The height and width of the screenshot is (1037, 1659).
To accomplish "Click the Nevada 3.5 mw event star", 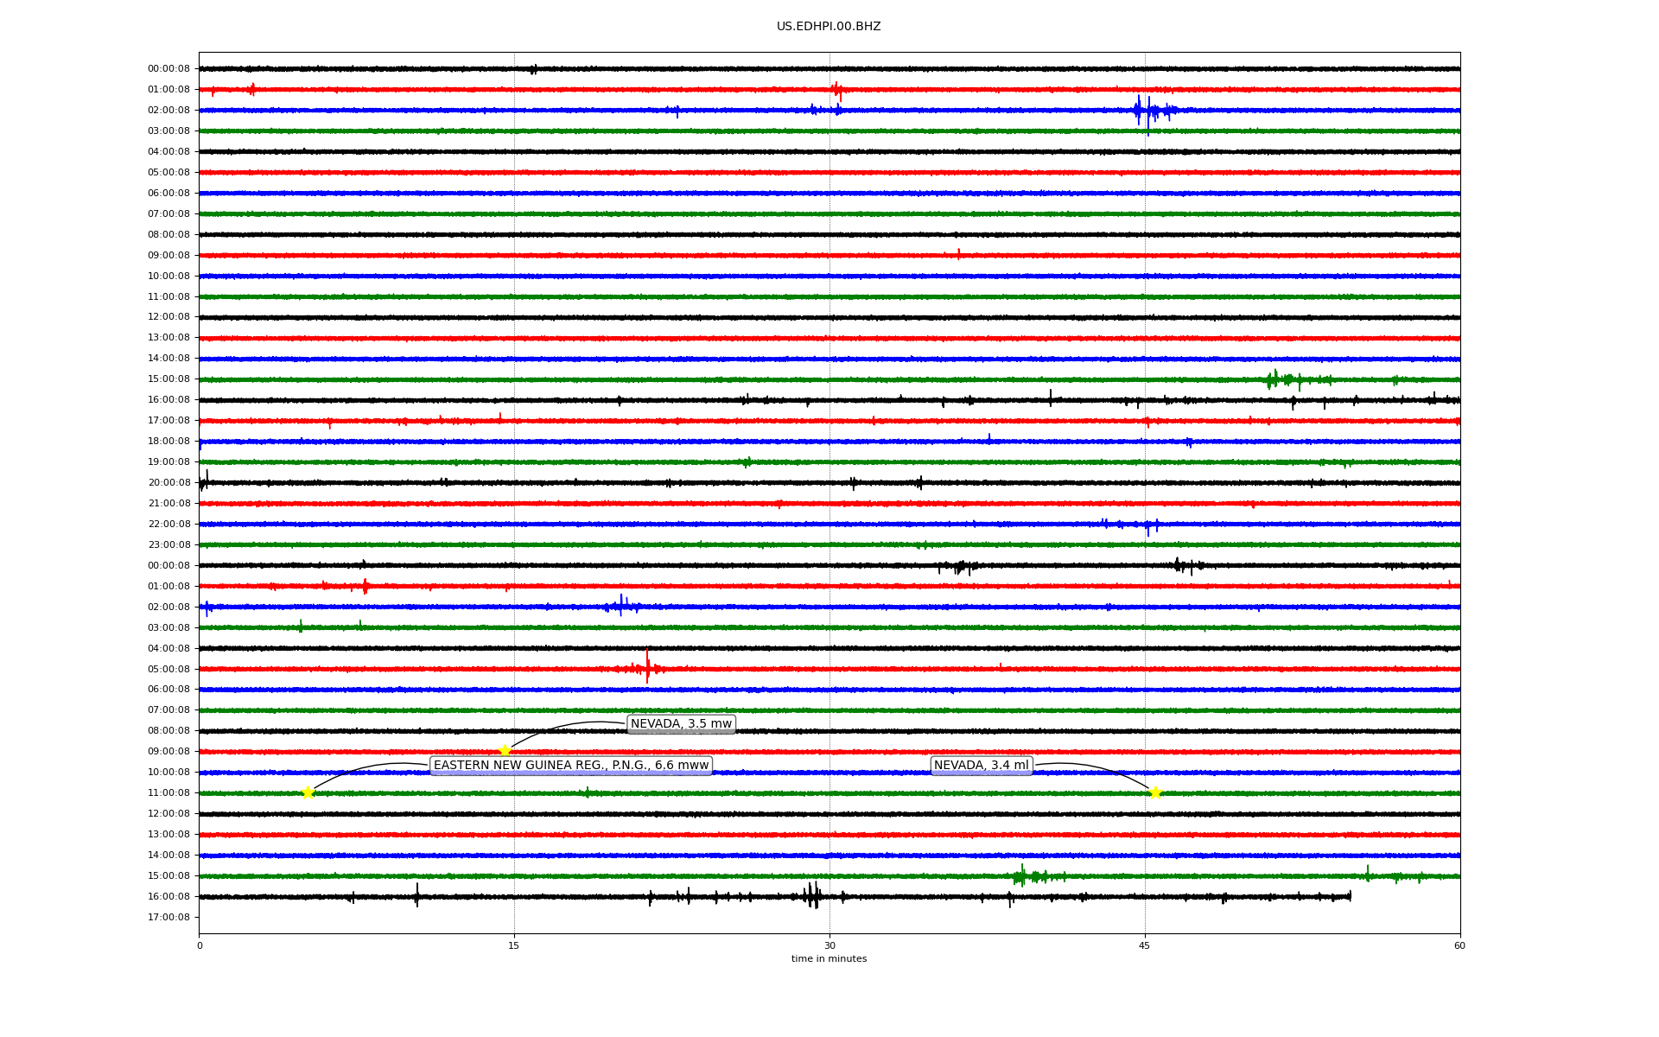I will 505,750.
